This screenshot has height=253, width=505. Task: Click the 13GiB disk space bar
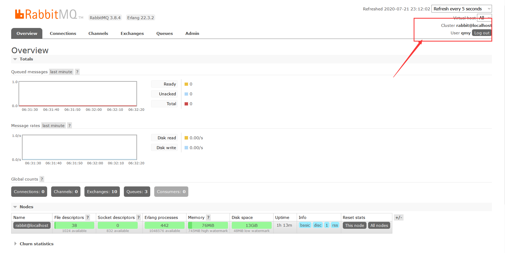pyautogui.click(x=252, y=226)
